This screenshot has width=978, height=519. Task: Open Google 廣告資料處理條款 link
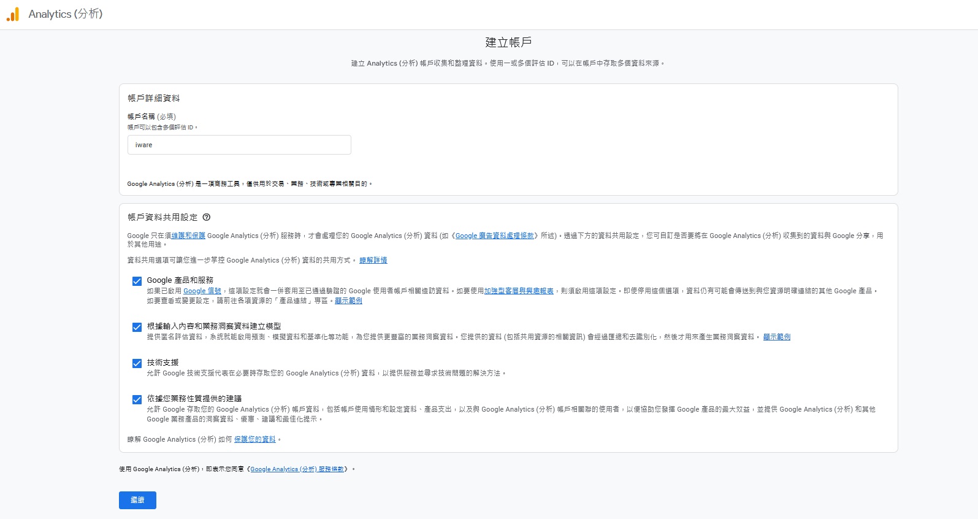tap(495, 236)
